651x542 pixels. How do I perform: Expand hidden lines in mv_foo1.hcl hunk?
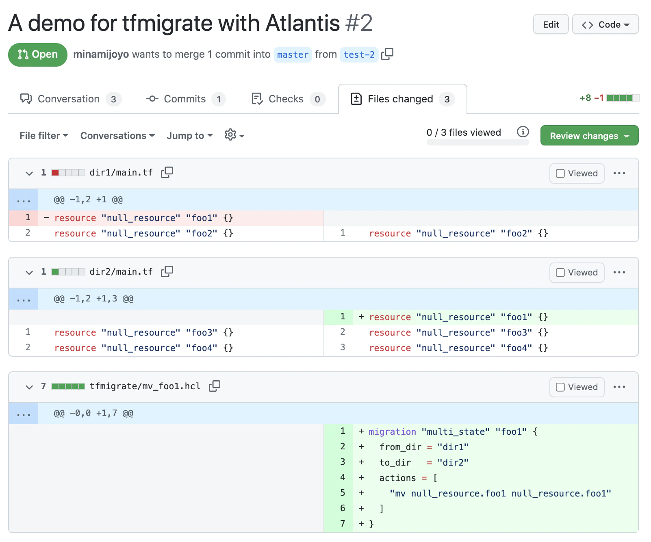[24, 414]
